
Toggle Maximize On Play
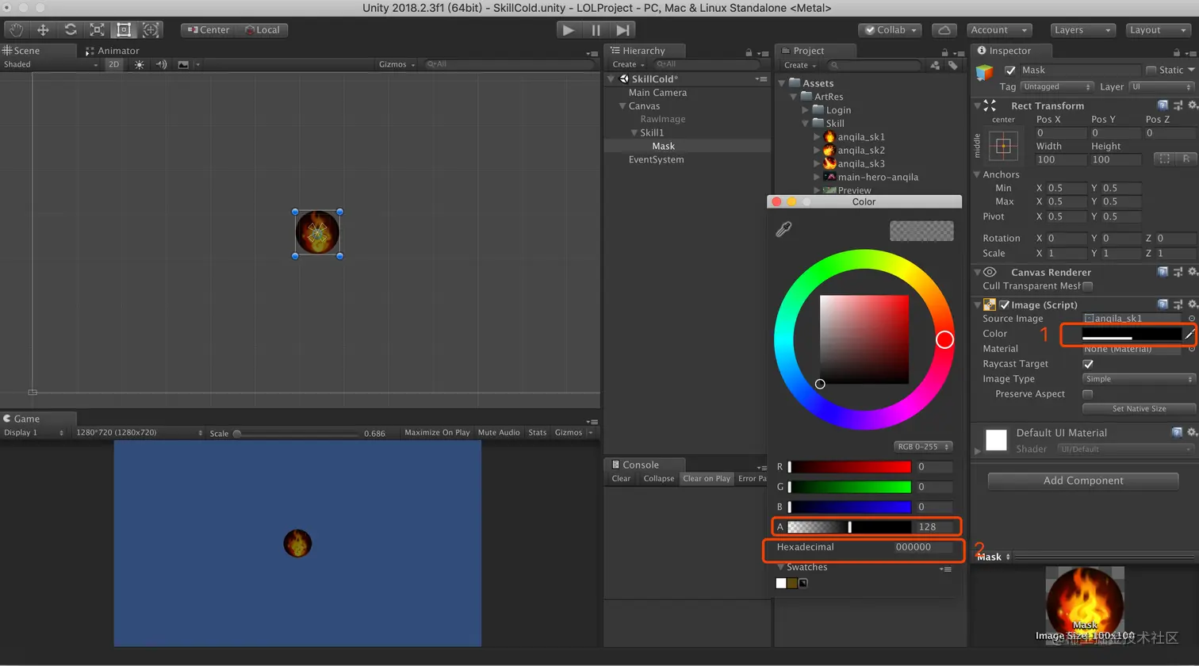[437, 433]
